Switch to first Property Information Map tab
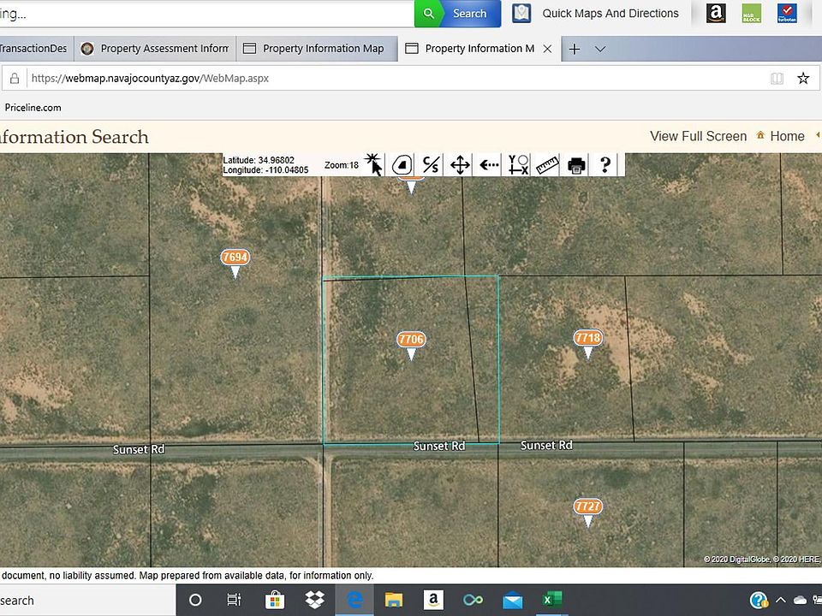This screenshot has width=822, height=616. (x=316, y=49)
